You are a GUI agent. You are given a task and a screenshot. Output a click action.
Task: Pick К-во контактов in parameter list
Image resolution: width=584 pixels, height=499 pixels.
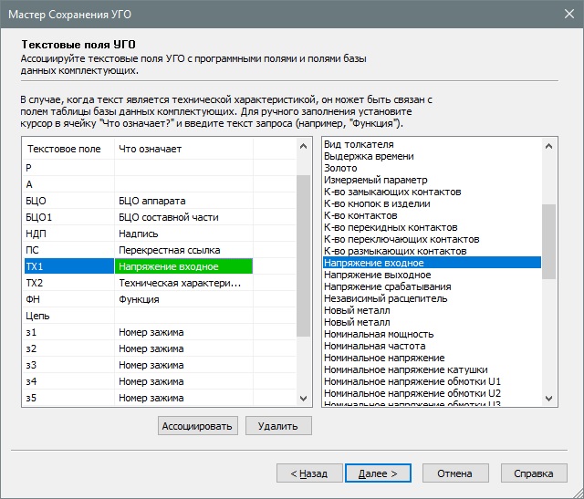click(x=360, y=215)
